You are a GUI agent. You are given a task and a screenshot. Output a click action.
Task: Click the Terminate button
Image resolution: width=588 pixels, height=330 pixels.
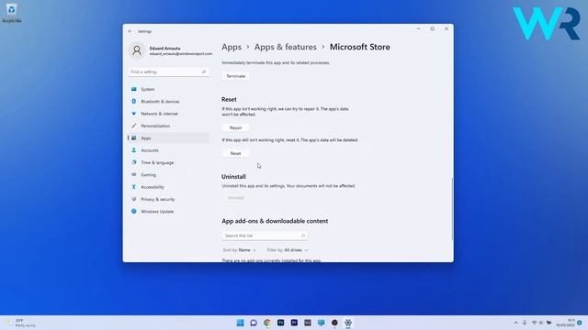pyautogui.click(x=235, y=76)
